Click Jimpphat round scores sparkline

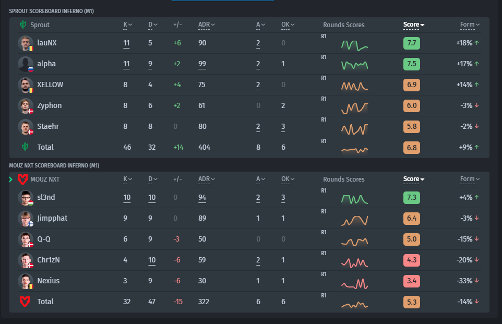355,221
